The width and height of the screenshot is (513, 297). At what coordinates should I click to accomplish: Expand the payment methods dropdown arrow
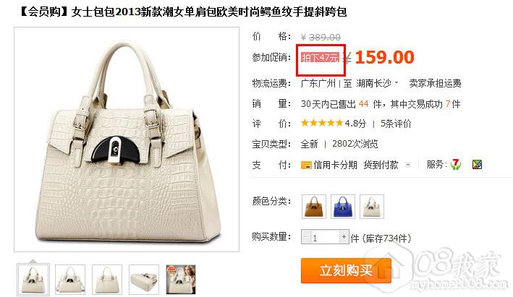(407, 165)
